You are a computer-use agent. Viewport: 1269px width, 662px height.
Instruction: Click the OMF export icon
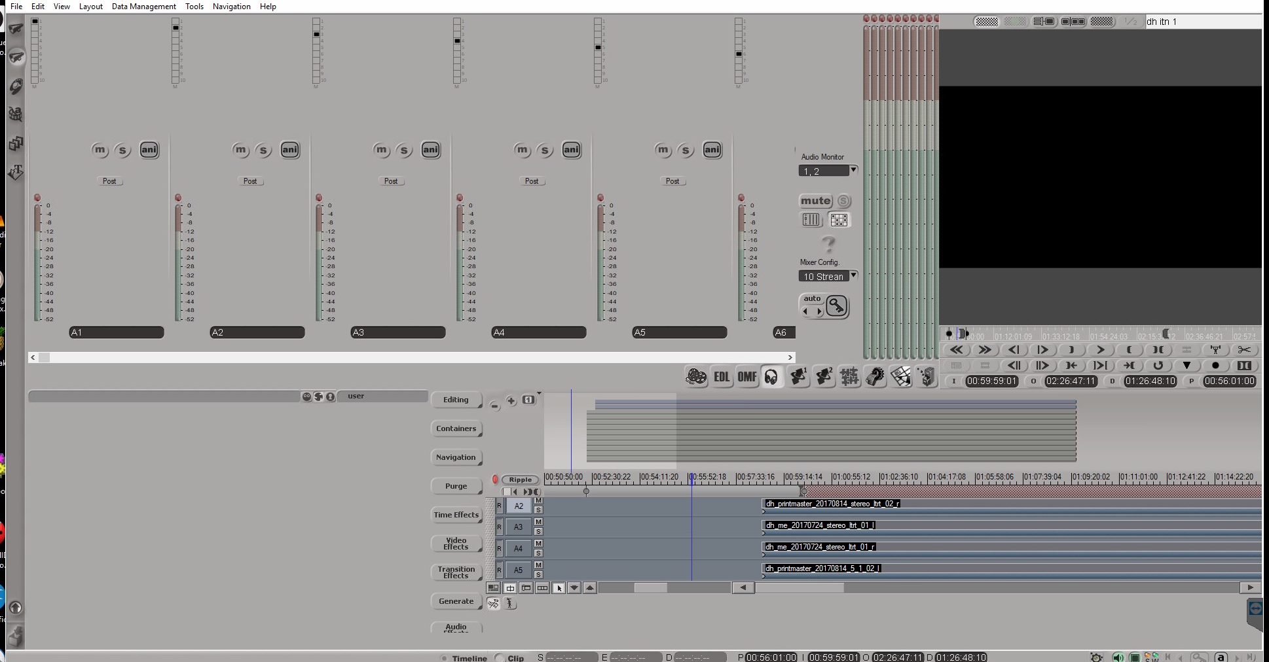click(746, 377)
